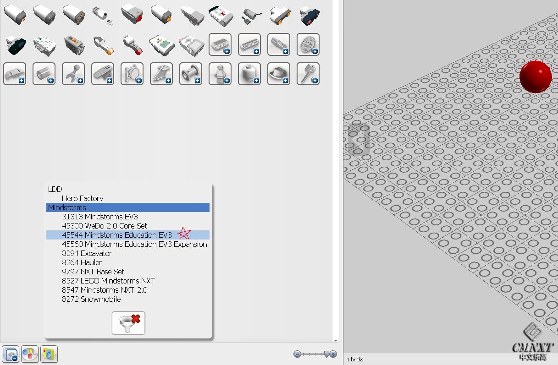Screen dimensions: 558x365
Task: Clear the set filter with the funnel button
Action: pyautogui.click(x=128, y=323)
